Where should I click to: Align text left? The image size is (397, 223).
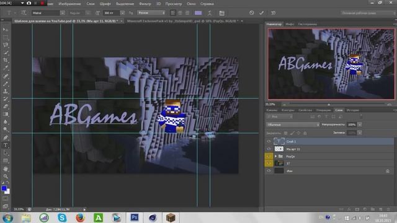[173, 12]
